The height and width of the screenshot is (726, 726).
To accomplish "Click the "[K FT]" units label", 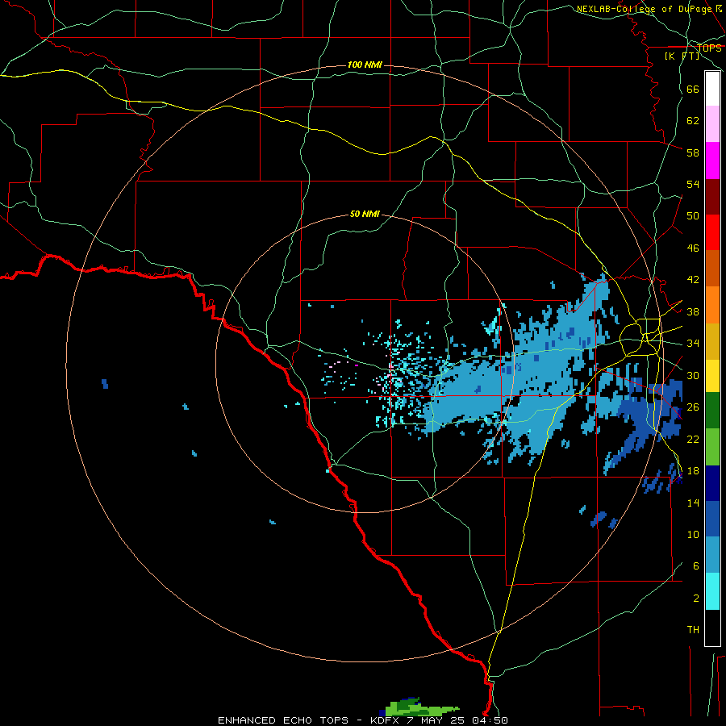I will point(682,56).
